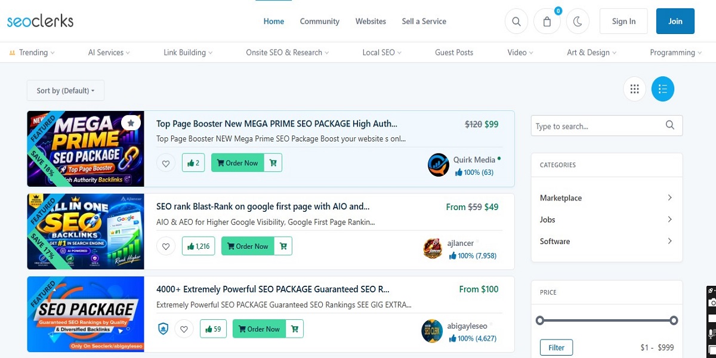Open the Home tab
Image resolution: width=716 pixels, height=358 pixels.
274,21
